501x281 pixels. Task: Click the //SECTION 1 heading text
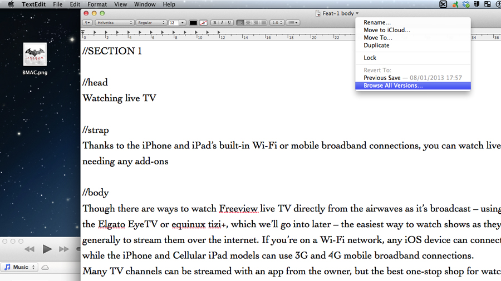tap(112, 51)
